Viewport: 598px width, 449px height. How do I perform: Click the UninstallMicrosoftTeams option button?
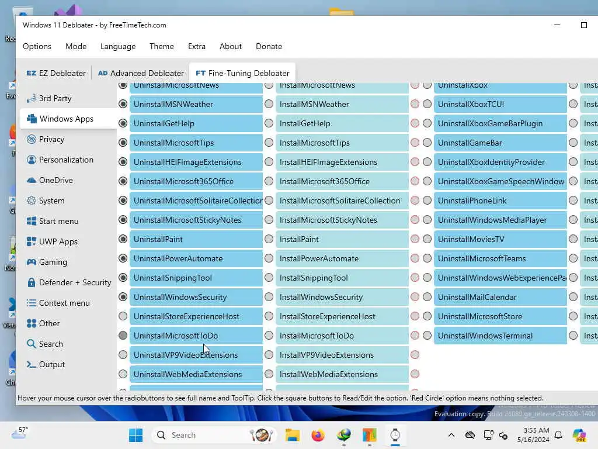pos(500,258)
